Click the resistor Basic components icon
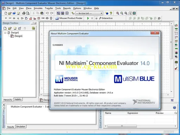Viewport: 180px width, 135px height. click(x=10, y=18)
